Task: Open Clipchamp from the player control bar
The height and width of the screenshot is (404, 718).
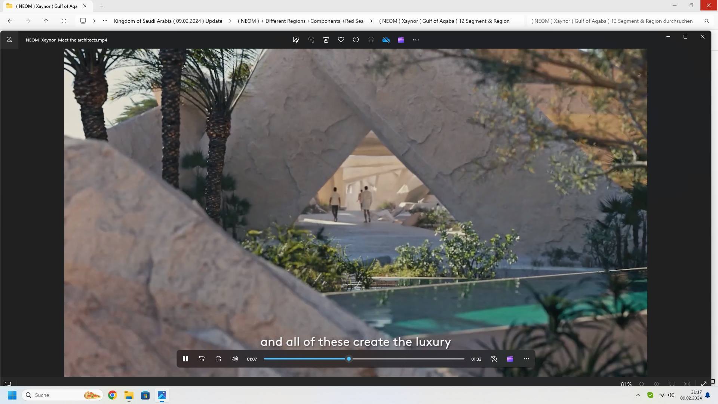Action: (x=510, y=359)
